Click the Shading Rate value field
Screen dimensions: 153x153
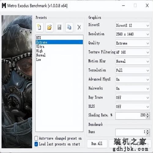point(131,116)
